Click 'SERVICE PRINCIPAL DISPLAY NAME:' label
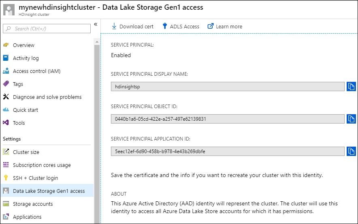The width and height of the screenshot is (358, 224). [x=149, y=74]
